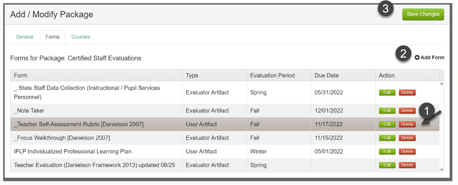
Task: Click the Add Form link text
Action: pyautogui.click(x=432, y=58)
